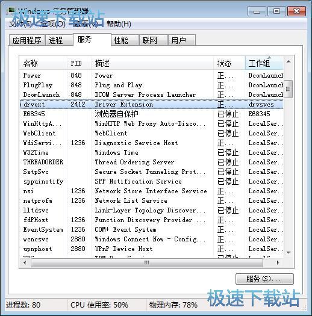Select the upnphost service row
The height and width of the screenshot is (316, 312).
tap(151, 249)
